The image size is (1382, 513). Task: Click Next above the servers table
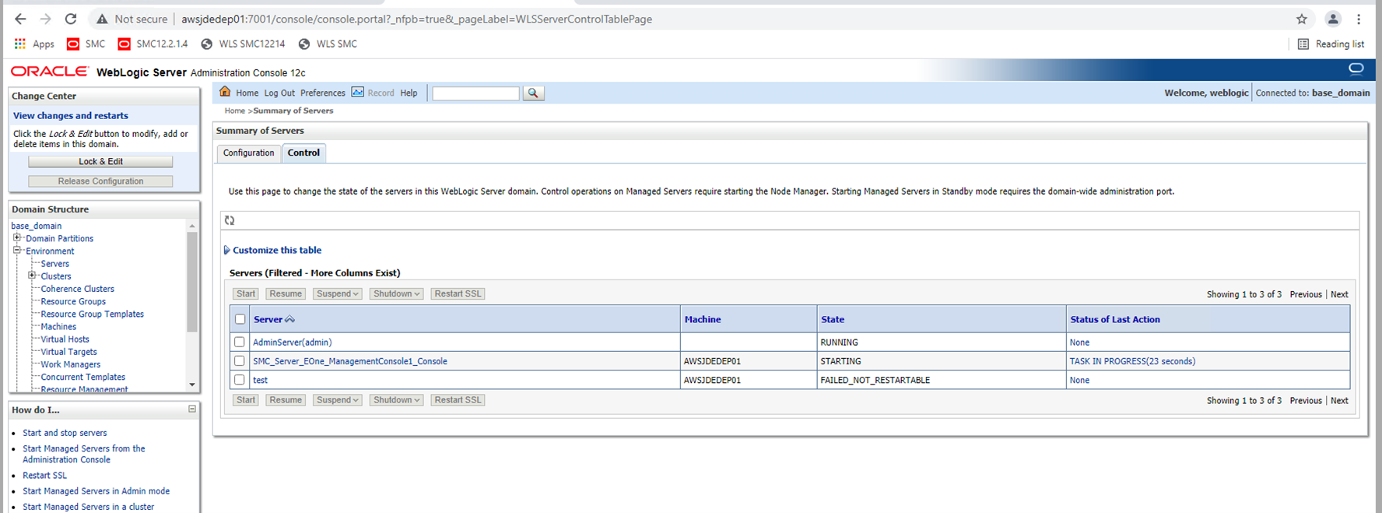pos(1339,294)
